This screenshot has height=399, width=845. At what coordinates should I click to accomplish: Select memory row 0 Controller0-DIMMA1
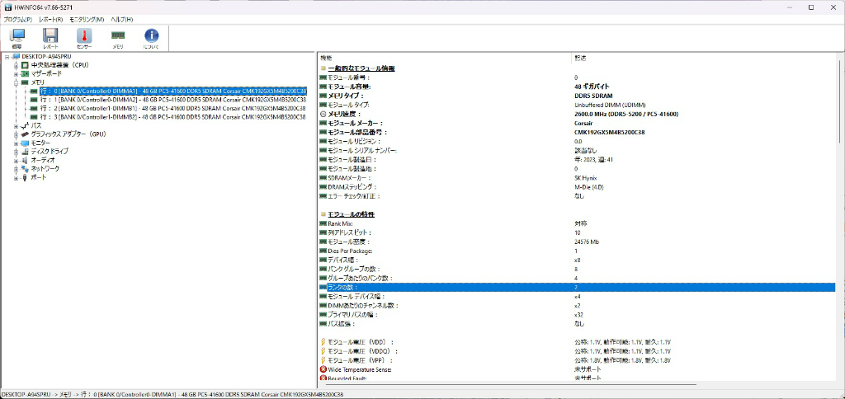[172, 91]
